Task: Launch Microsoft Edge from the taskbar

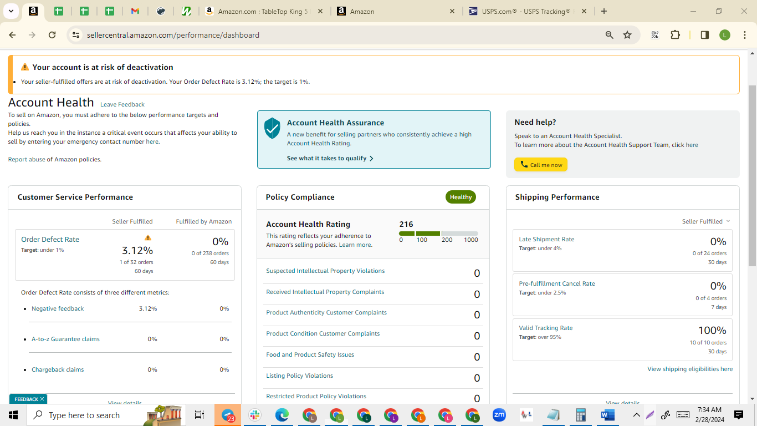Action: point(283,415)
